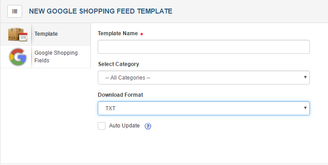Open the list menu icon button
Image resolution: width=328 pixels, height=165 pixels.
pyautogui.click(x=14, y=11)
